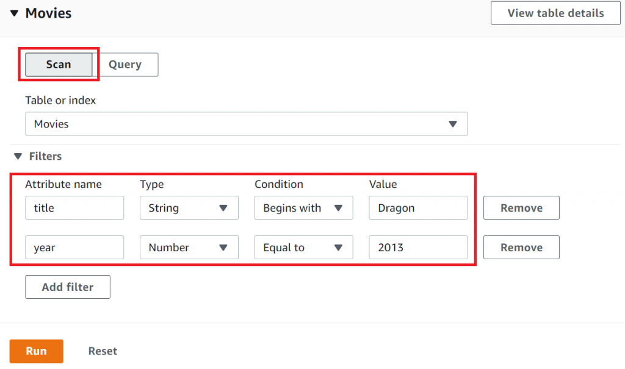The height and width of the screenshot is (369, 625).
Task: Remove the year filter row
Action: (x=521, y=248)
